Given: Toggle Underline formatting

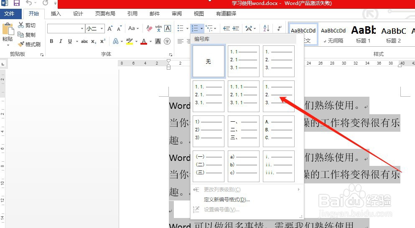Looking at the screenshot, I should (70, 41).
